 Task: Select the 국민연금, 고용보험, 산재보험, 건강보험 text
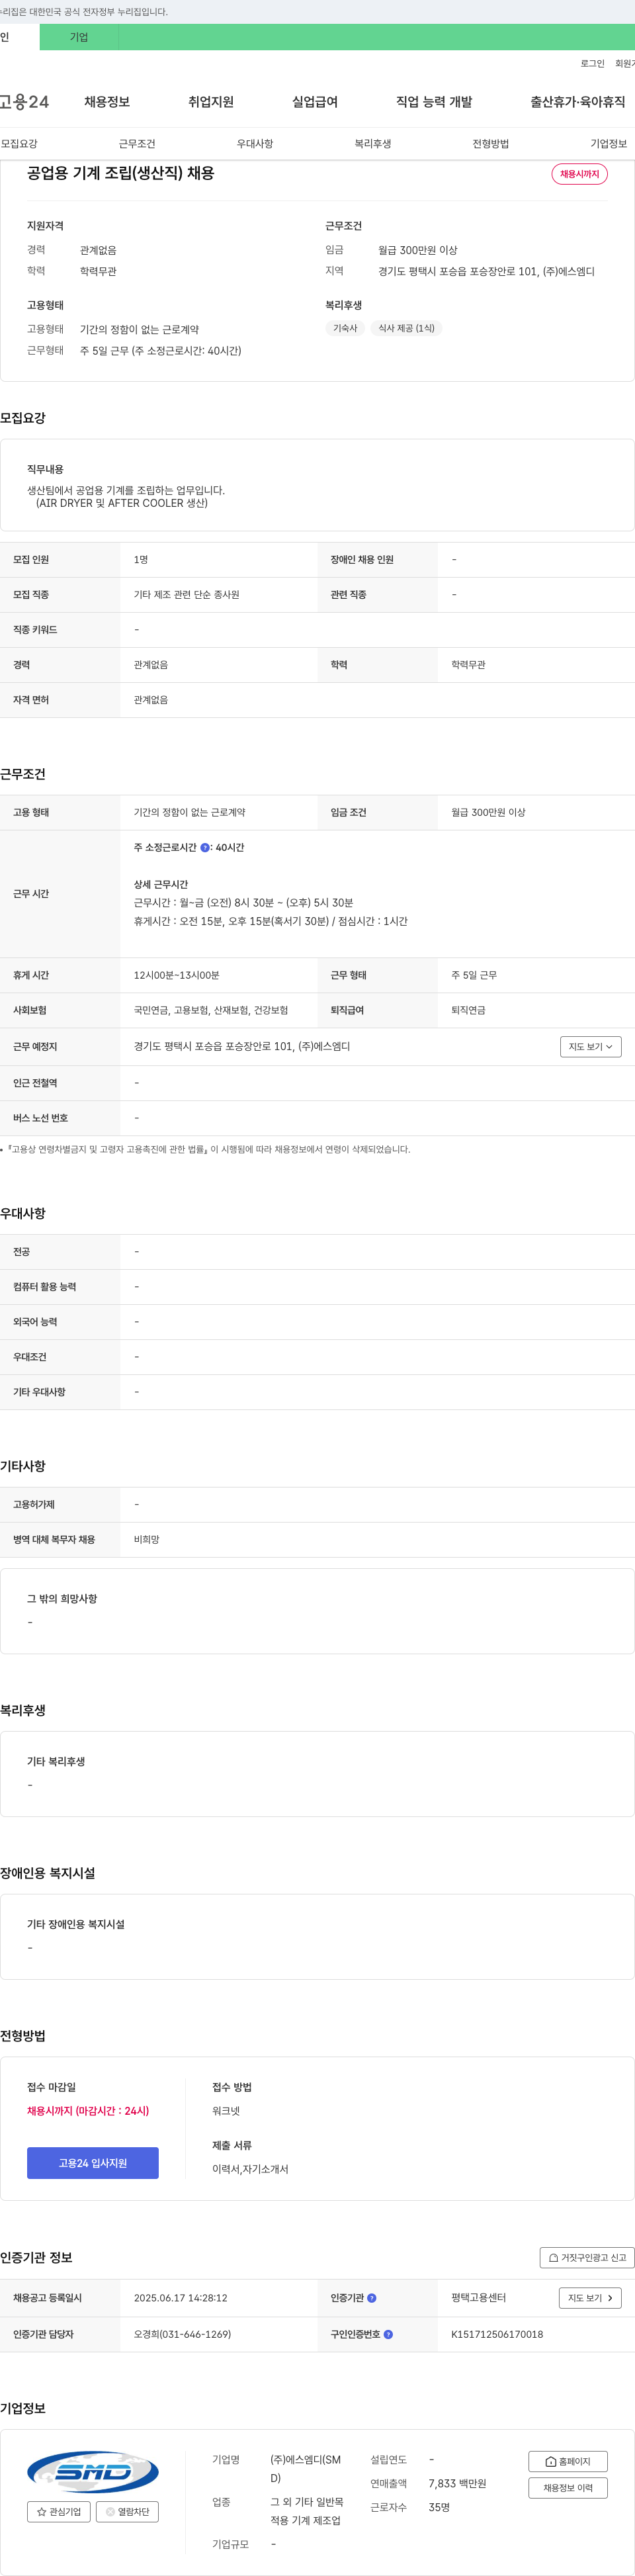tap(211, 1010)
